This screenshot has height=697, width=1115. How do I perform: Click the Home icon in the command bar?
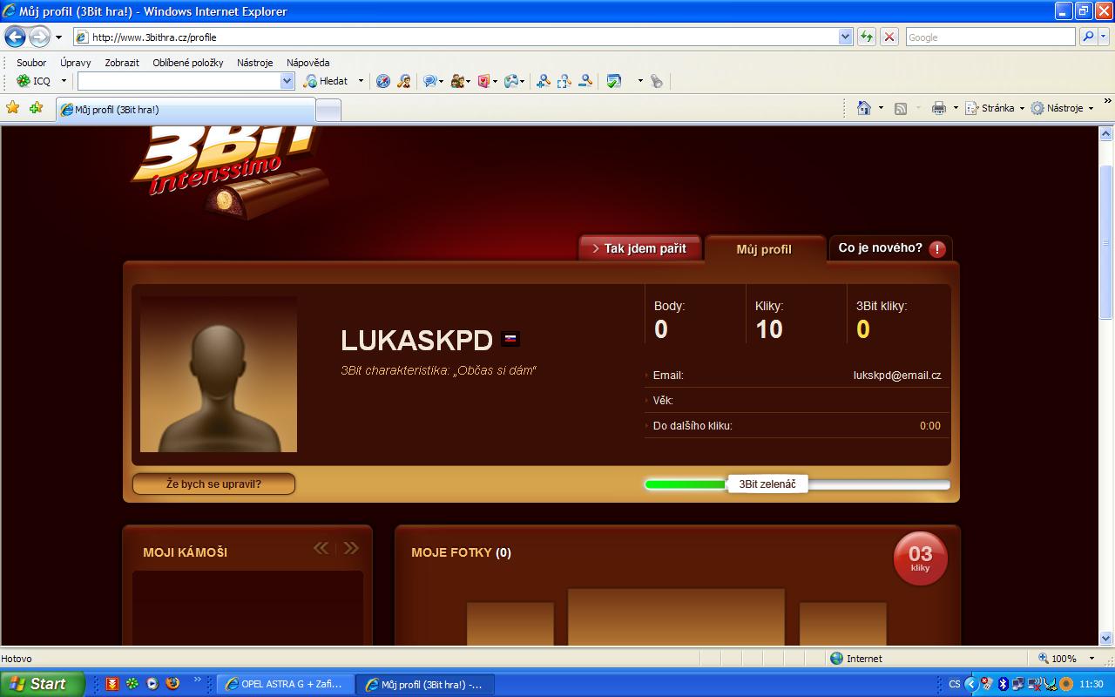point(864,108)
